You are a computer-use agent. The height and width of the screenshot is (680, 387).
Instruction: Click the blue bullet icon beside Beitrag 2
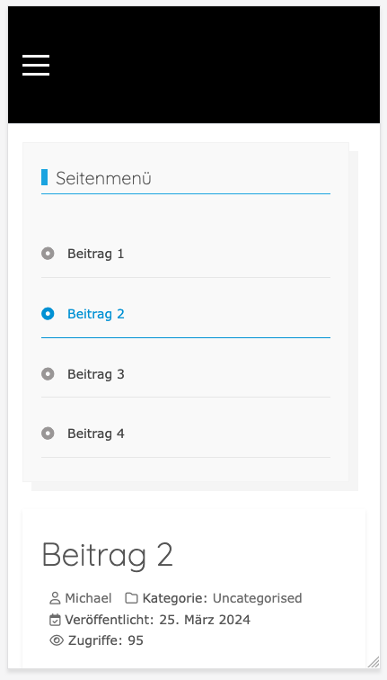[x=48, y=314]
